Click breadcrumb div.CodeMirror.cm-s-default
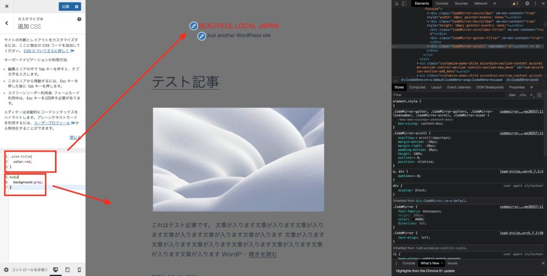 click(x=451, y=80)
